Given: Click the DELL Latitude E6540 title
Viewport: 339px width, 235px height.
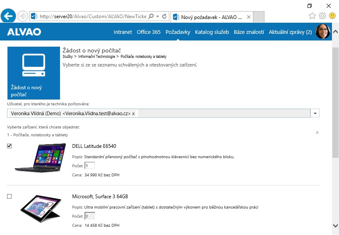Looking at the screenshot, I should (94, 146).
